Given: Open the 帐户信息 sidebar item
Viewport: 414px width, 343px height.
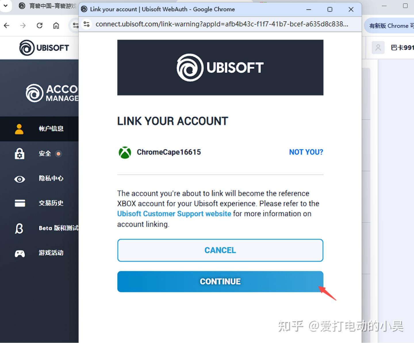Looking at the screenshot, I should (39, 129).
